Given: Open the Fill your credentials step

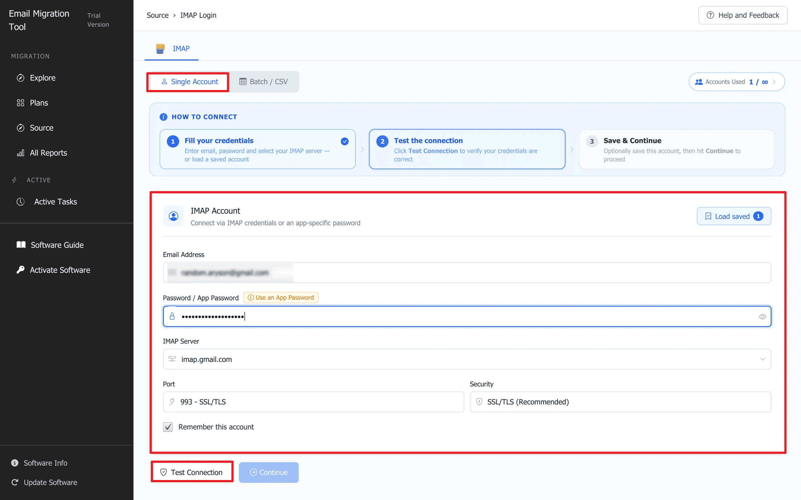Looking at the screenshot, I should click(258, 149).
